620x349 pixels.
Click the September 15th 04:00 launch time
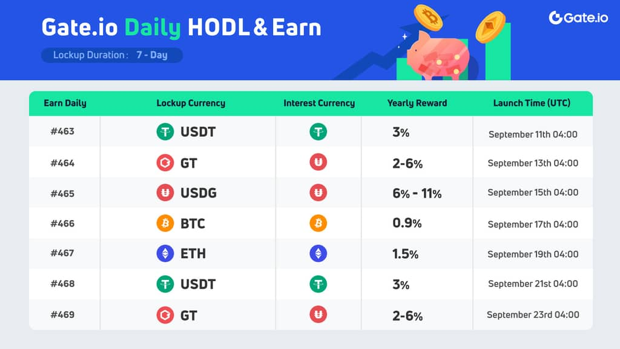click(533, 193)
